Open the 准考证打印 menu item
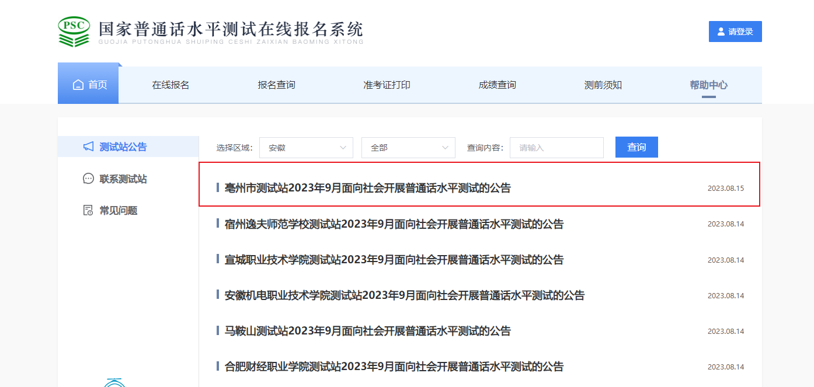814x387 pixels. coord(387,85)
